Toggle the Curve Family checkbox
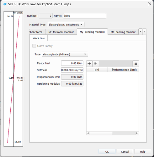The height and width of the screenshot is (157, 154). pyautogui.click(x=34, y=46)
